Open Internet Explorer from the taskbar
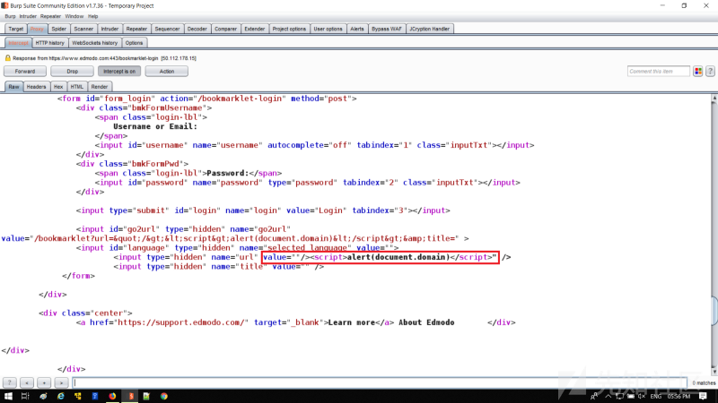 (x=60, y=396)
